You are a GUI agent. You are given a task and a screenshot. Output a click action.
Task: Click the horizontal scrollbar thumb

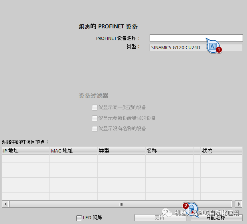click(x=121, y=204)
